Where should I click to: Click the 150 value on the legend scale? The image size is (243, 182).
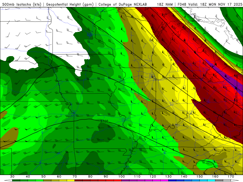pos(200,177)
